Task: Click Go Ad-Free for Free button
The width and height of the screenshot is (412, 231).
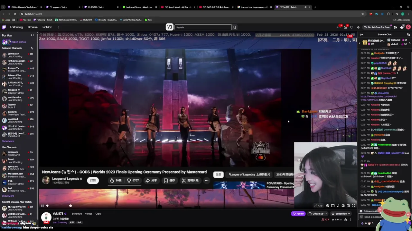Action: (377, 27)
